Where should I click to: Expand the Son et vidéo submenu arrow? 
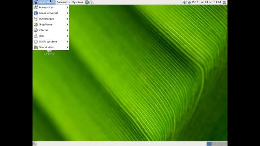pos(67,47)
